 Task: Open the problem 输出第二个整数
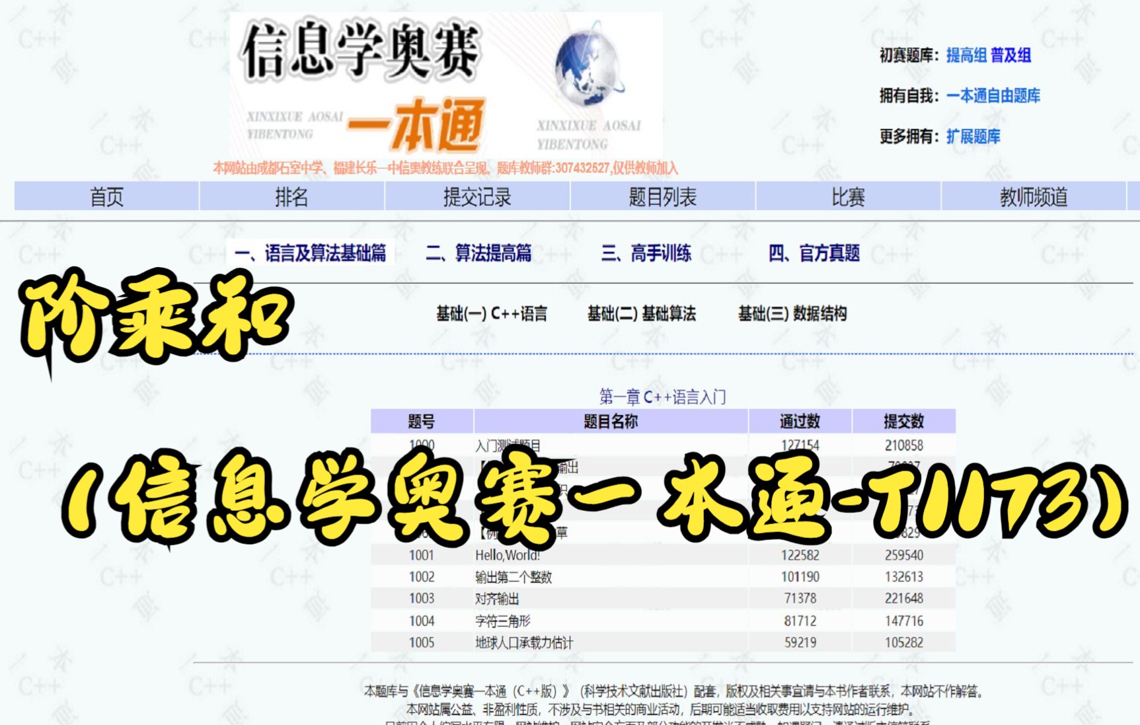[x=513, y=578]
